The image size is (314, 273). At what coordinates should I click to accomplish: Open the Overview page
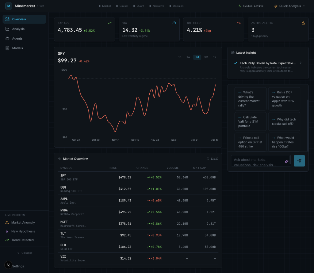click(x=25, y=19)
